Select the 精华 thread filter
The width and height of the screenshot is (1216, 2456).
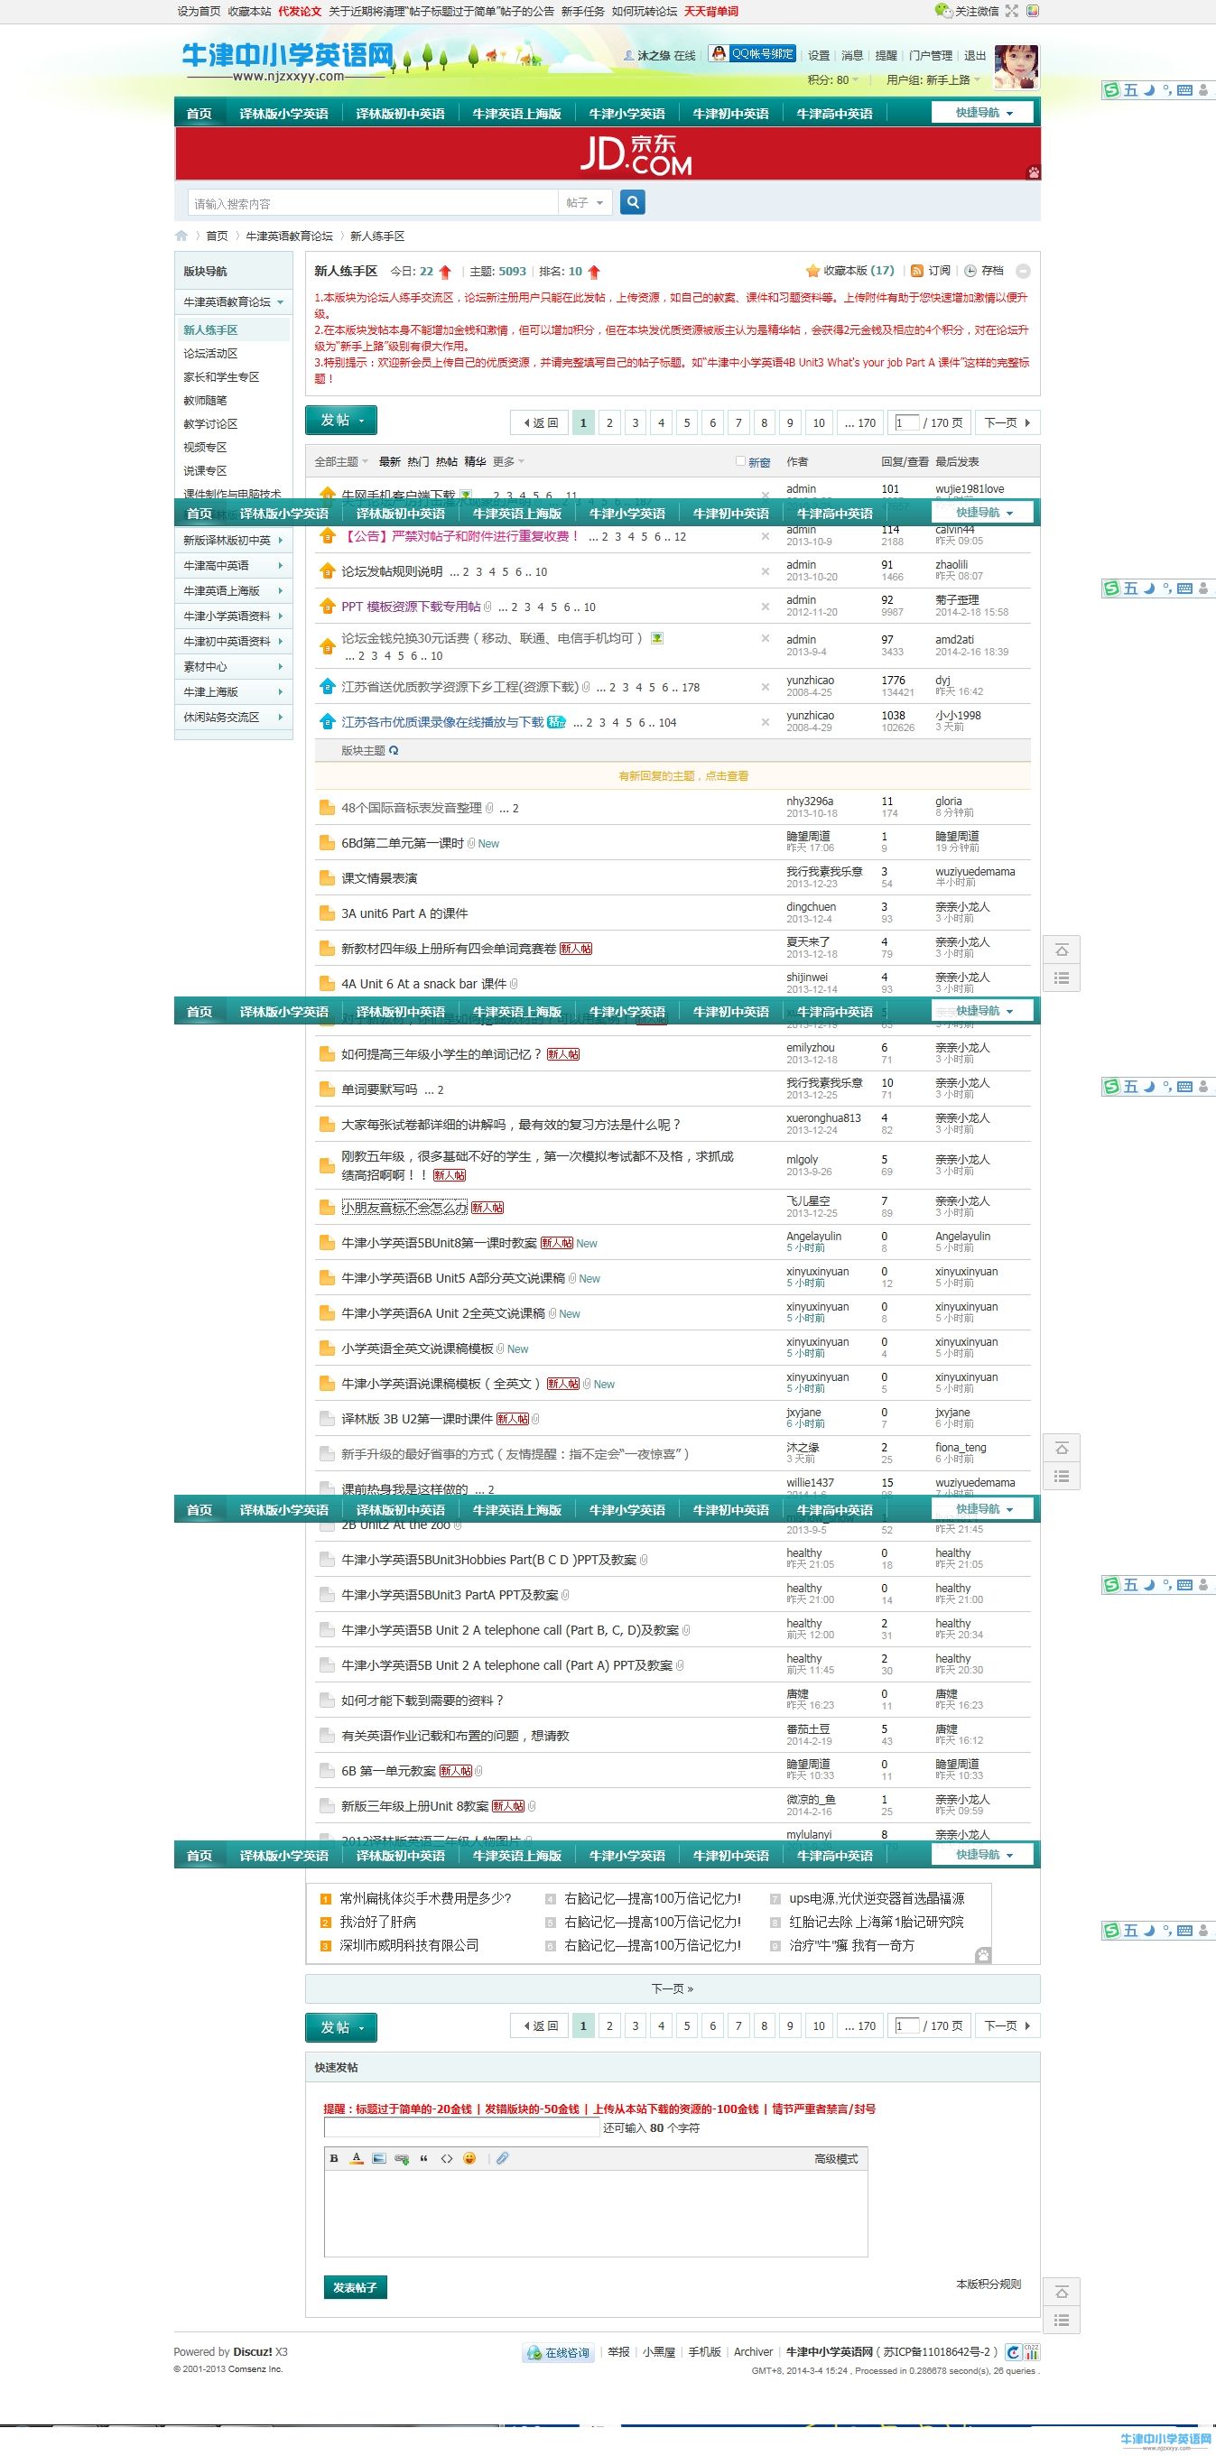point(475,461)
